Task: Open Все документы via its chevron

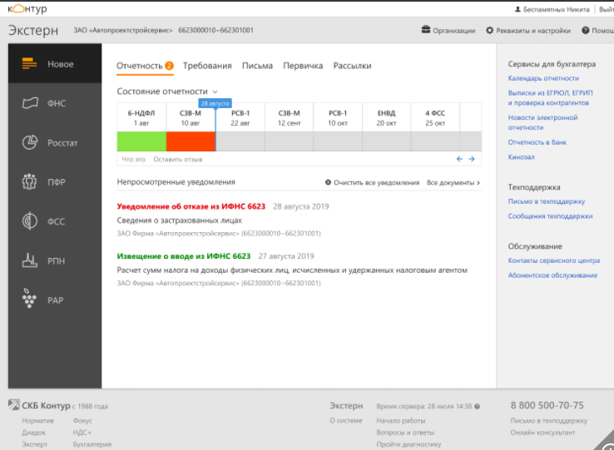Action: 478,183
